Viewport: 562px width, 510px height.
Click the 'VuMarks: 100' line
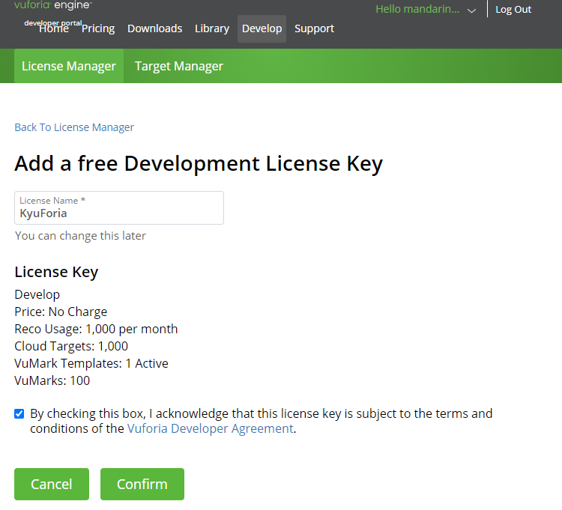[x=52, y=380]
